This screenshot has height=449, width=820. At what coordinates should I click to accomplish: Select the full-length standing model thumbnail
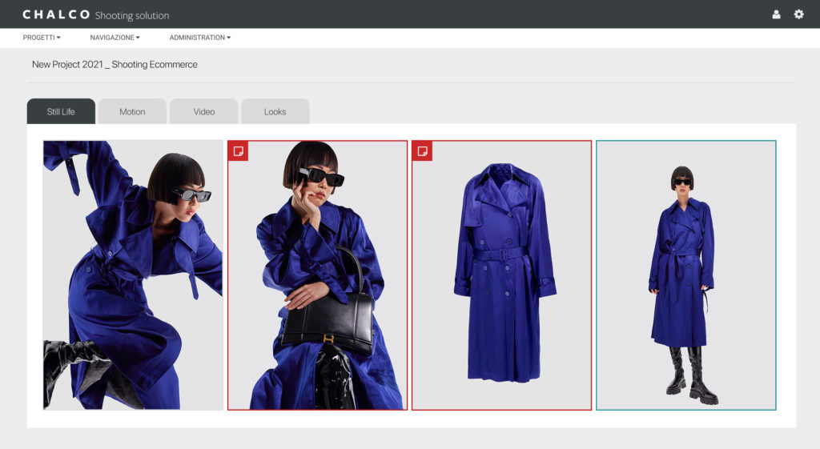click(686, 275)
